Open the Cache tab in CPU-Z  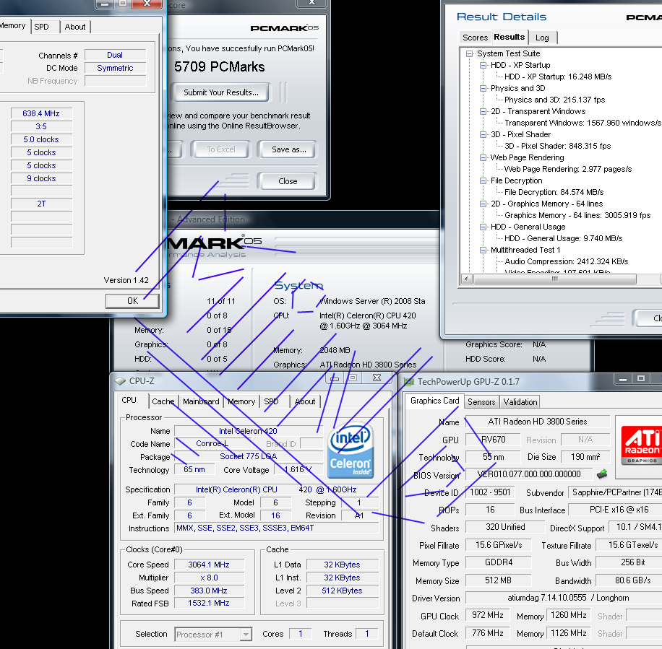[163, 401]
